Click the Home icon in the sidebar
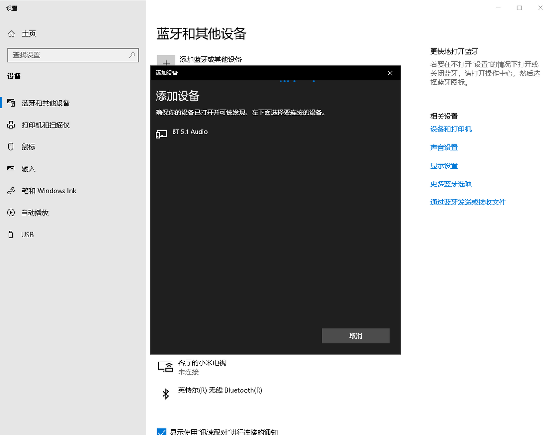This screenshot has width=551, height=435. (x=11, y=34)
